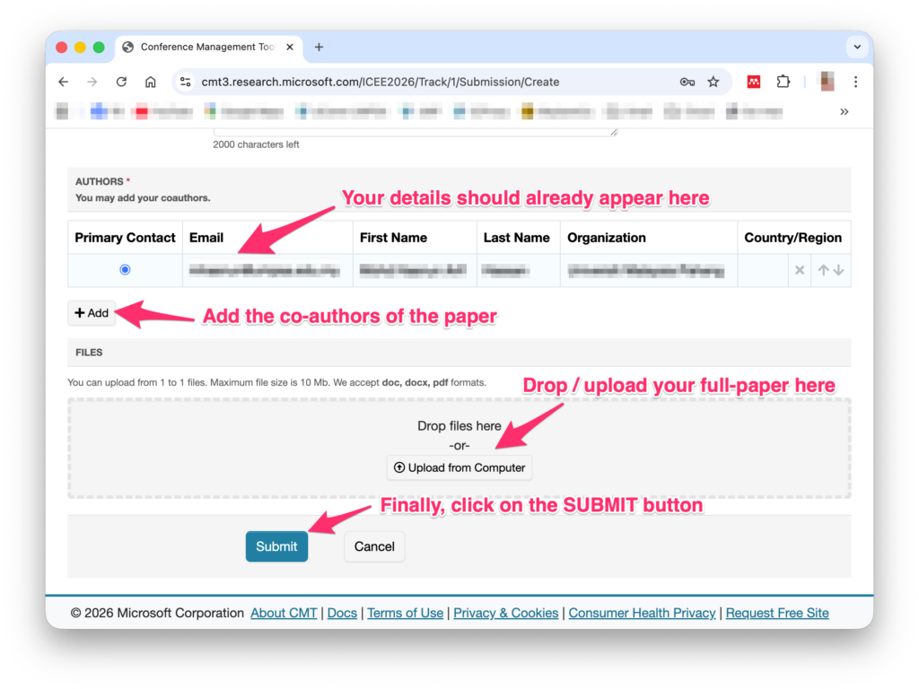Open the Terms of Use link
Image resolution: width=919 pixels, height=689 pixels.
405,613
